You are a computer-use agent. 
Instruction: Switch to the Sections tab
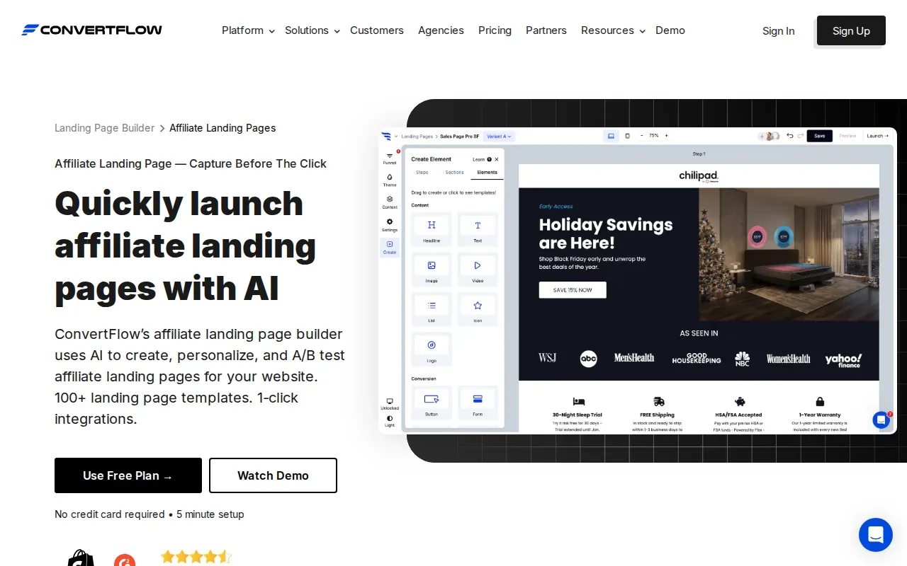tap(454, 173)
